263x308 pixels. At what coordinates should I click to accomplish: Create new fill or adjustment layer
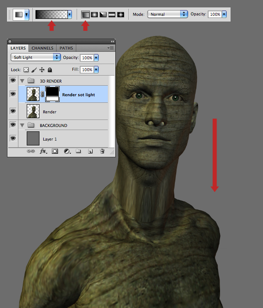tap(67, 151)
